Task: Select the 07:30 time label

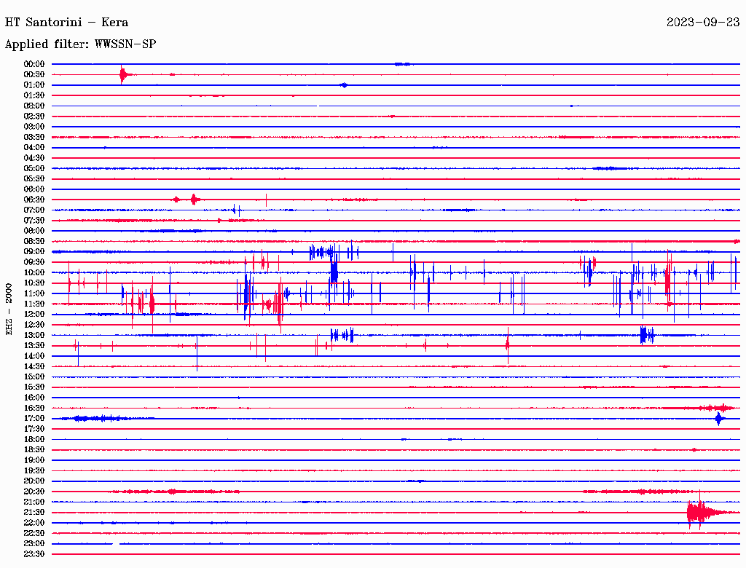Action: click(x=34, y=220)
